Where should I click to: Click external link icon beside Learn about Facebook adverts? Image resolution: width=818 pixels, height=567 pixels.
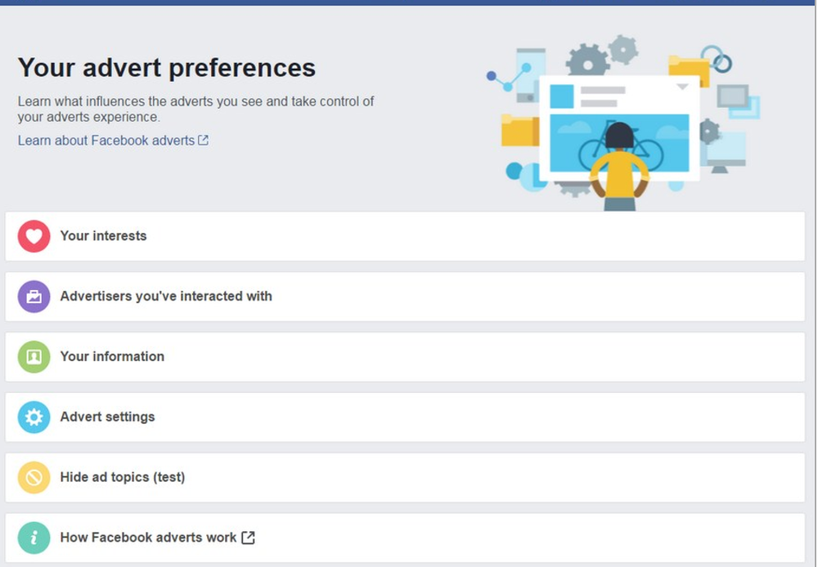[x=203, y=141]
